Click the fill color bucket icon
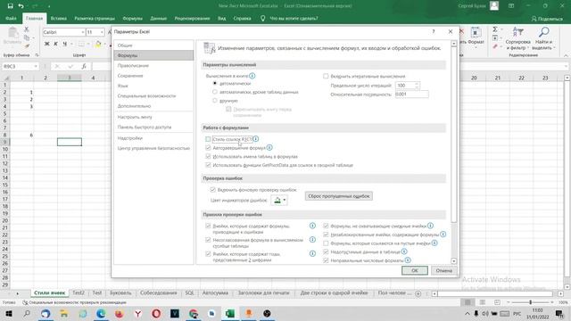Viewport: 571px width, 321px height. (98, 44)
